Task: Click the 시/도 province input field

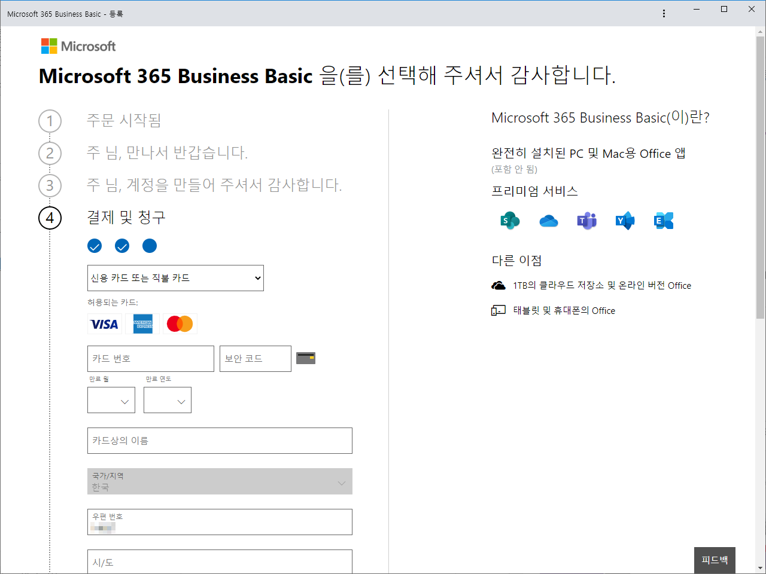Action: click(x=220, y=562)
